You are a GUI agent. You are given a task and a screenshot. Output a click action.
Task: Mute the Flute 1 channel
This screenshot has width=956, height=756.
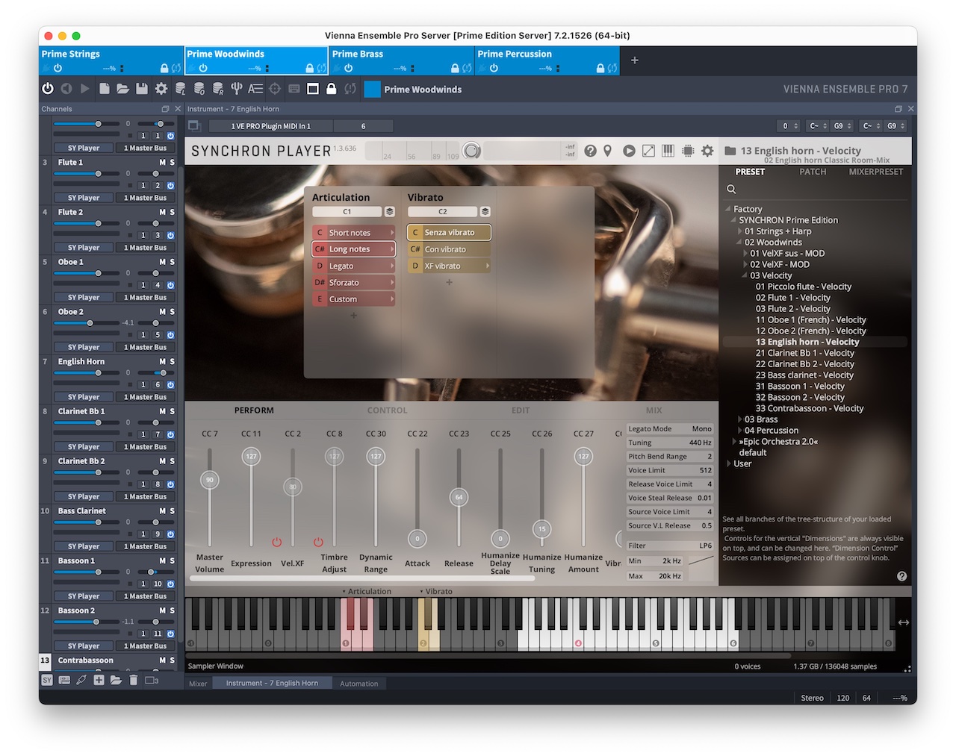(x=162, y=162)
